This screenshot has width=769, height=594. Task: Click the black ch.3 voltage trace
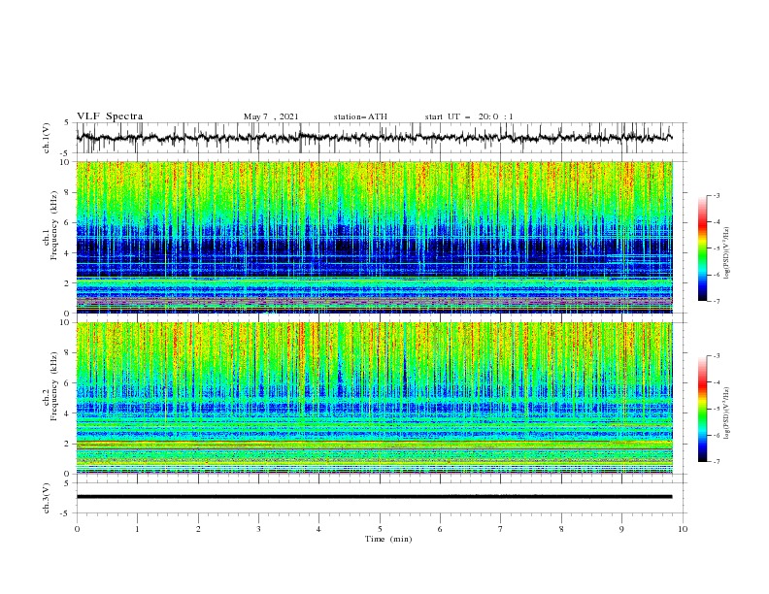(x=374, y=497)
